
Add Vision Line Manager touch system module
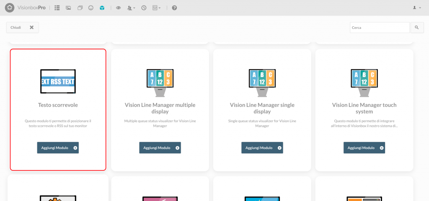[364, 148]
